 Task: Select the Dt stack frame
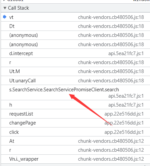pos(75,26)
